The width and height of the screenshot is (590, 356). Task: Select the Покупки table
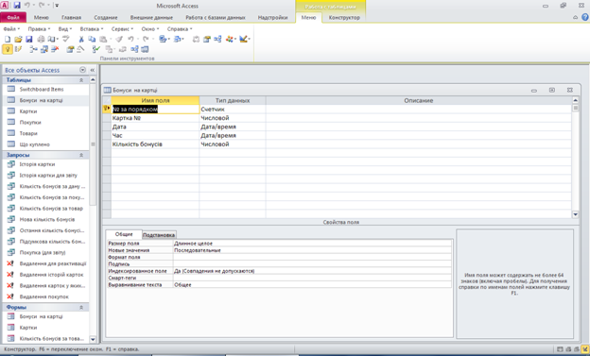[30, 122]
